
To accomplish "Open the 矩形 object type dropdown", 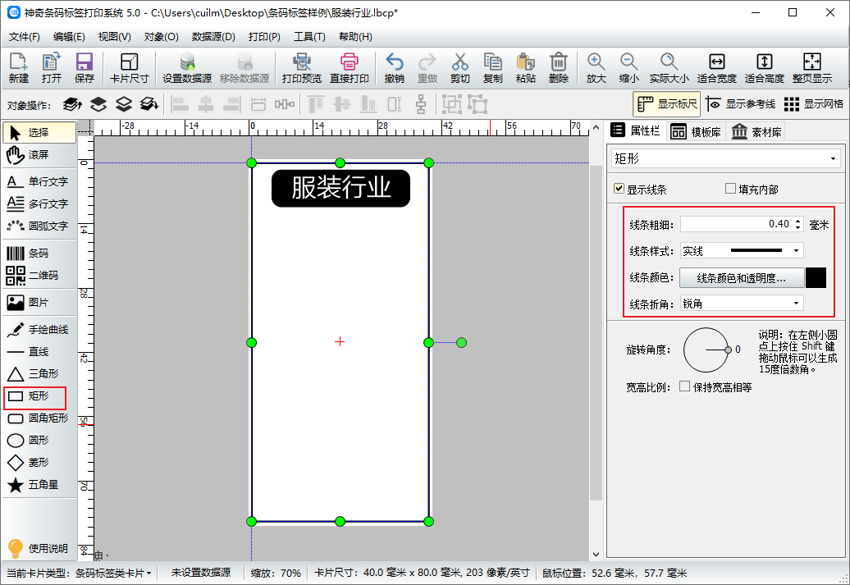I will (724, 158).
